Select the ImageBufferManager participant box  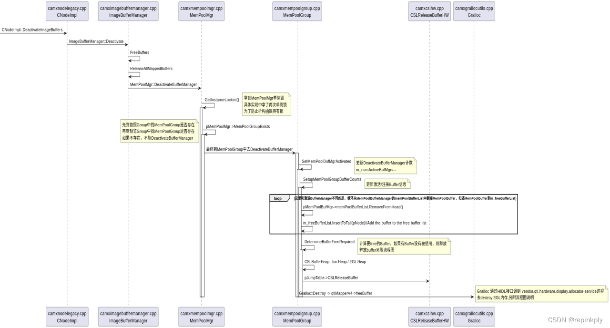coord(128,10)
